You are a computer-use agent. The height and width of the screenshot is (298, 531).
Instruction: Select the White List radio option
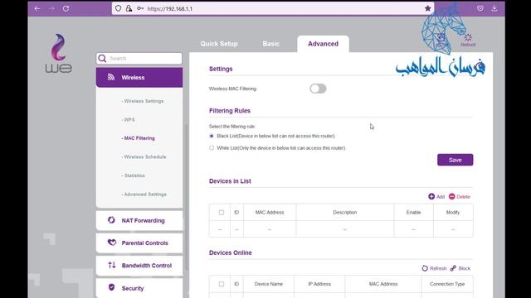[x=212, y=147]
